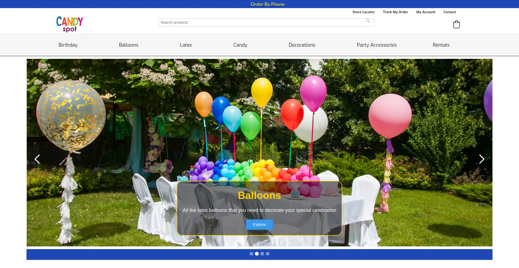This screenshot has height=268, width=519.
Task: Open the Rentals menu
Action: point(441,45)
